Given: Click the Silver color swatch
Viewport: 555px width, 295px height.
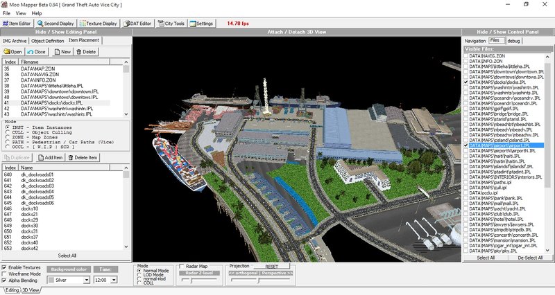Looking at the screenshot, I should tap(51, 280).
